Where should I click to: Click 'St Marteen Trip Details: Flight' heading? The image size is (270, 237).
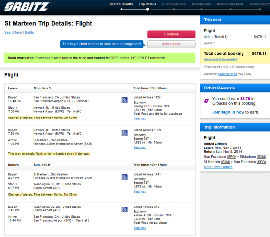coord(48,23)
